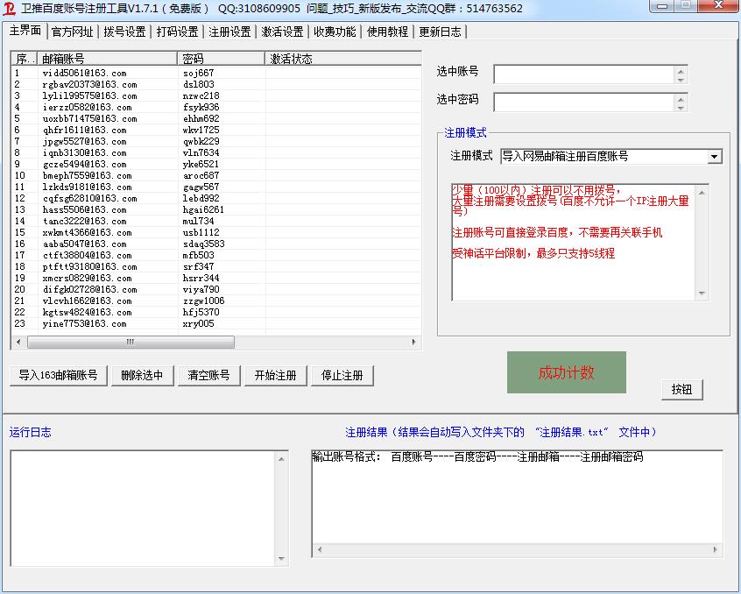741x594 pixels.
Task: Click the 选中密码 input field
Action: [x=583, y=103]
